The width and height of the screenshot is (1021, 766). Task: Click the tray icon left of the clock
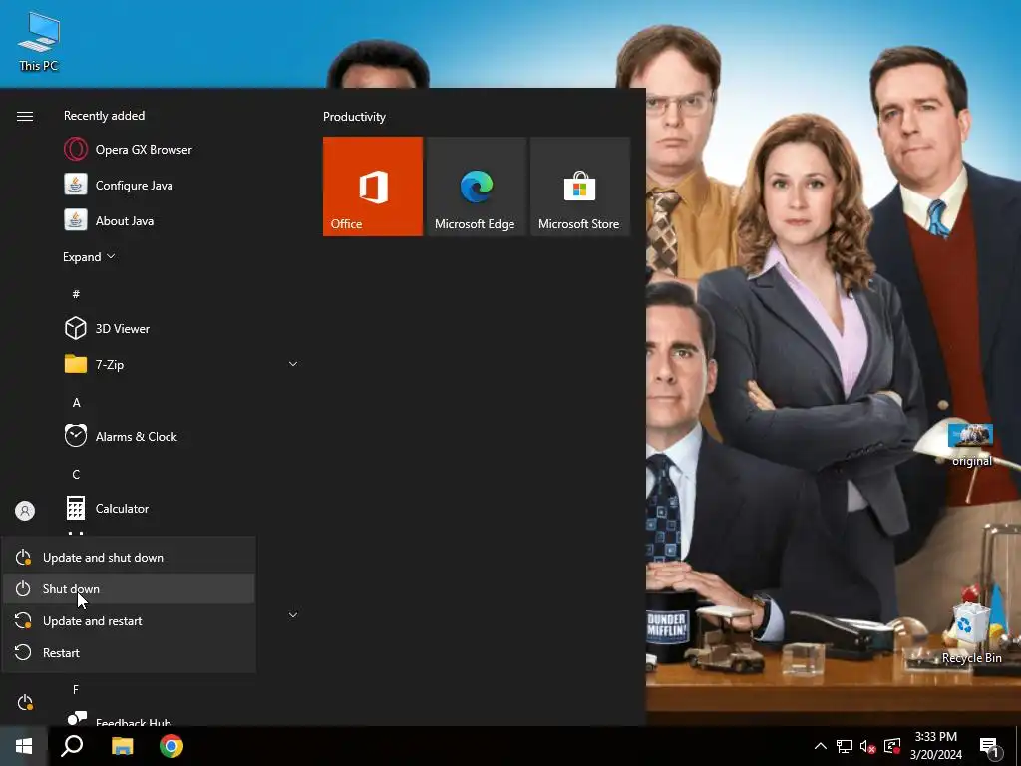(x=892, y=746)
